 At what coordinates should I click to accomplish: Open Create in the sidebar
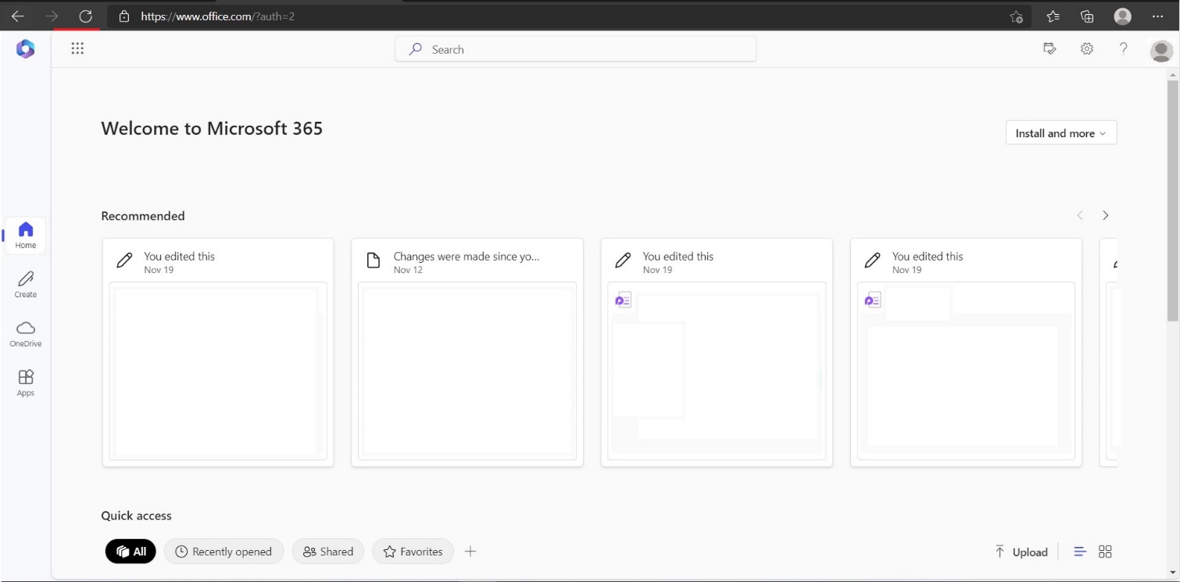point(26,284)
